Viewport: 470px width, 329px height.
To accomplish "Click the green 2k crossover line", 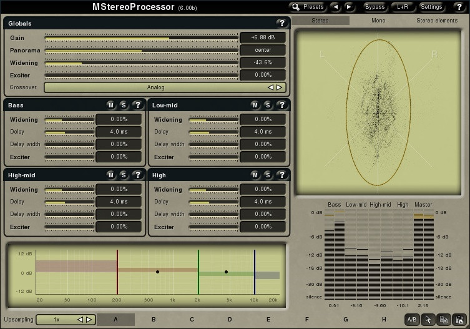I will (198, 272).
